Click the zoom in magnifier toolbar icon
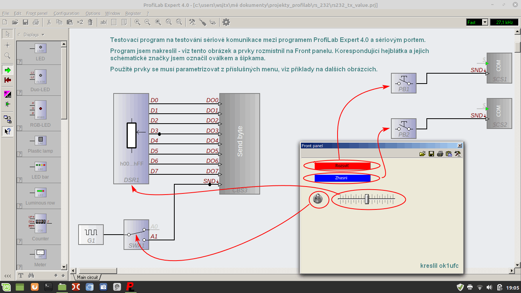This screenshot has width=521, height=293. [137, 22]
